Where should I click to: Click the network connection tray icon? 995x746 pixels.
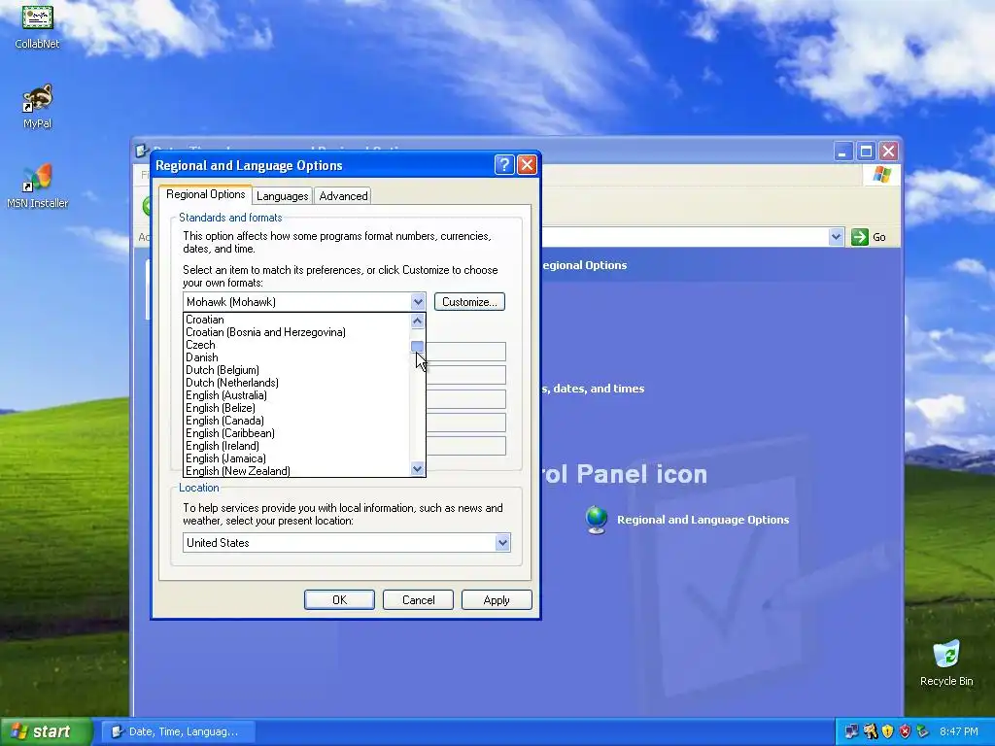point(852,731)
